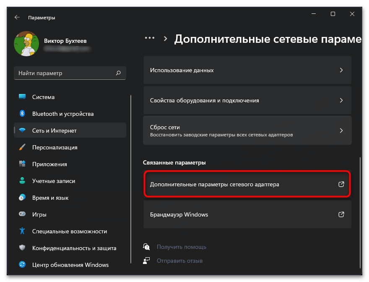Screen dimensions: 369x282
Task: Expand breadcrumb ellipsis for parent pages
Action: click(x=149, y=38)
